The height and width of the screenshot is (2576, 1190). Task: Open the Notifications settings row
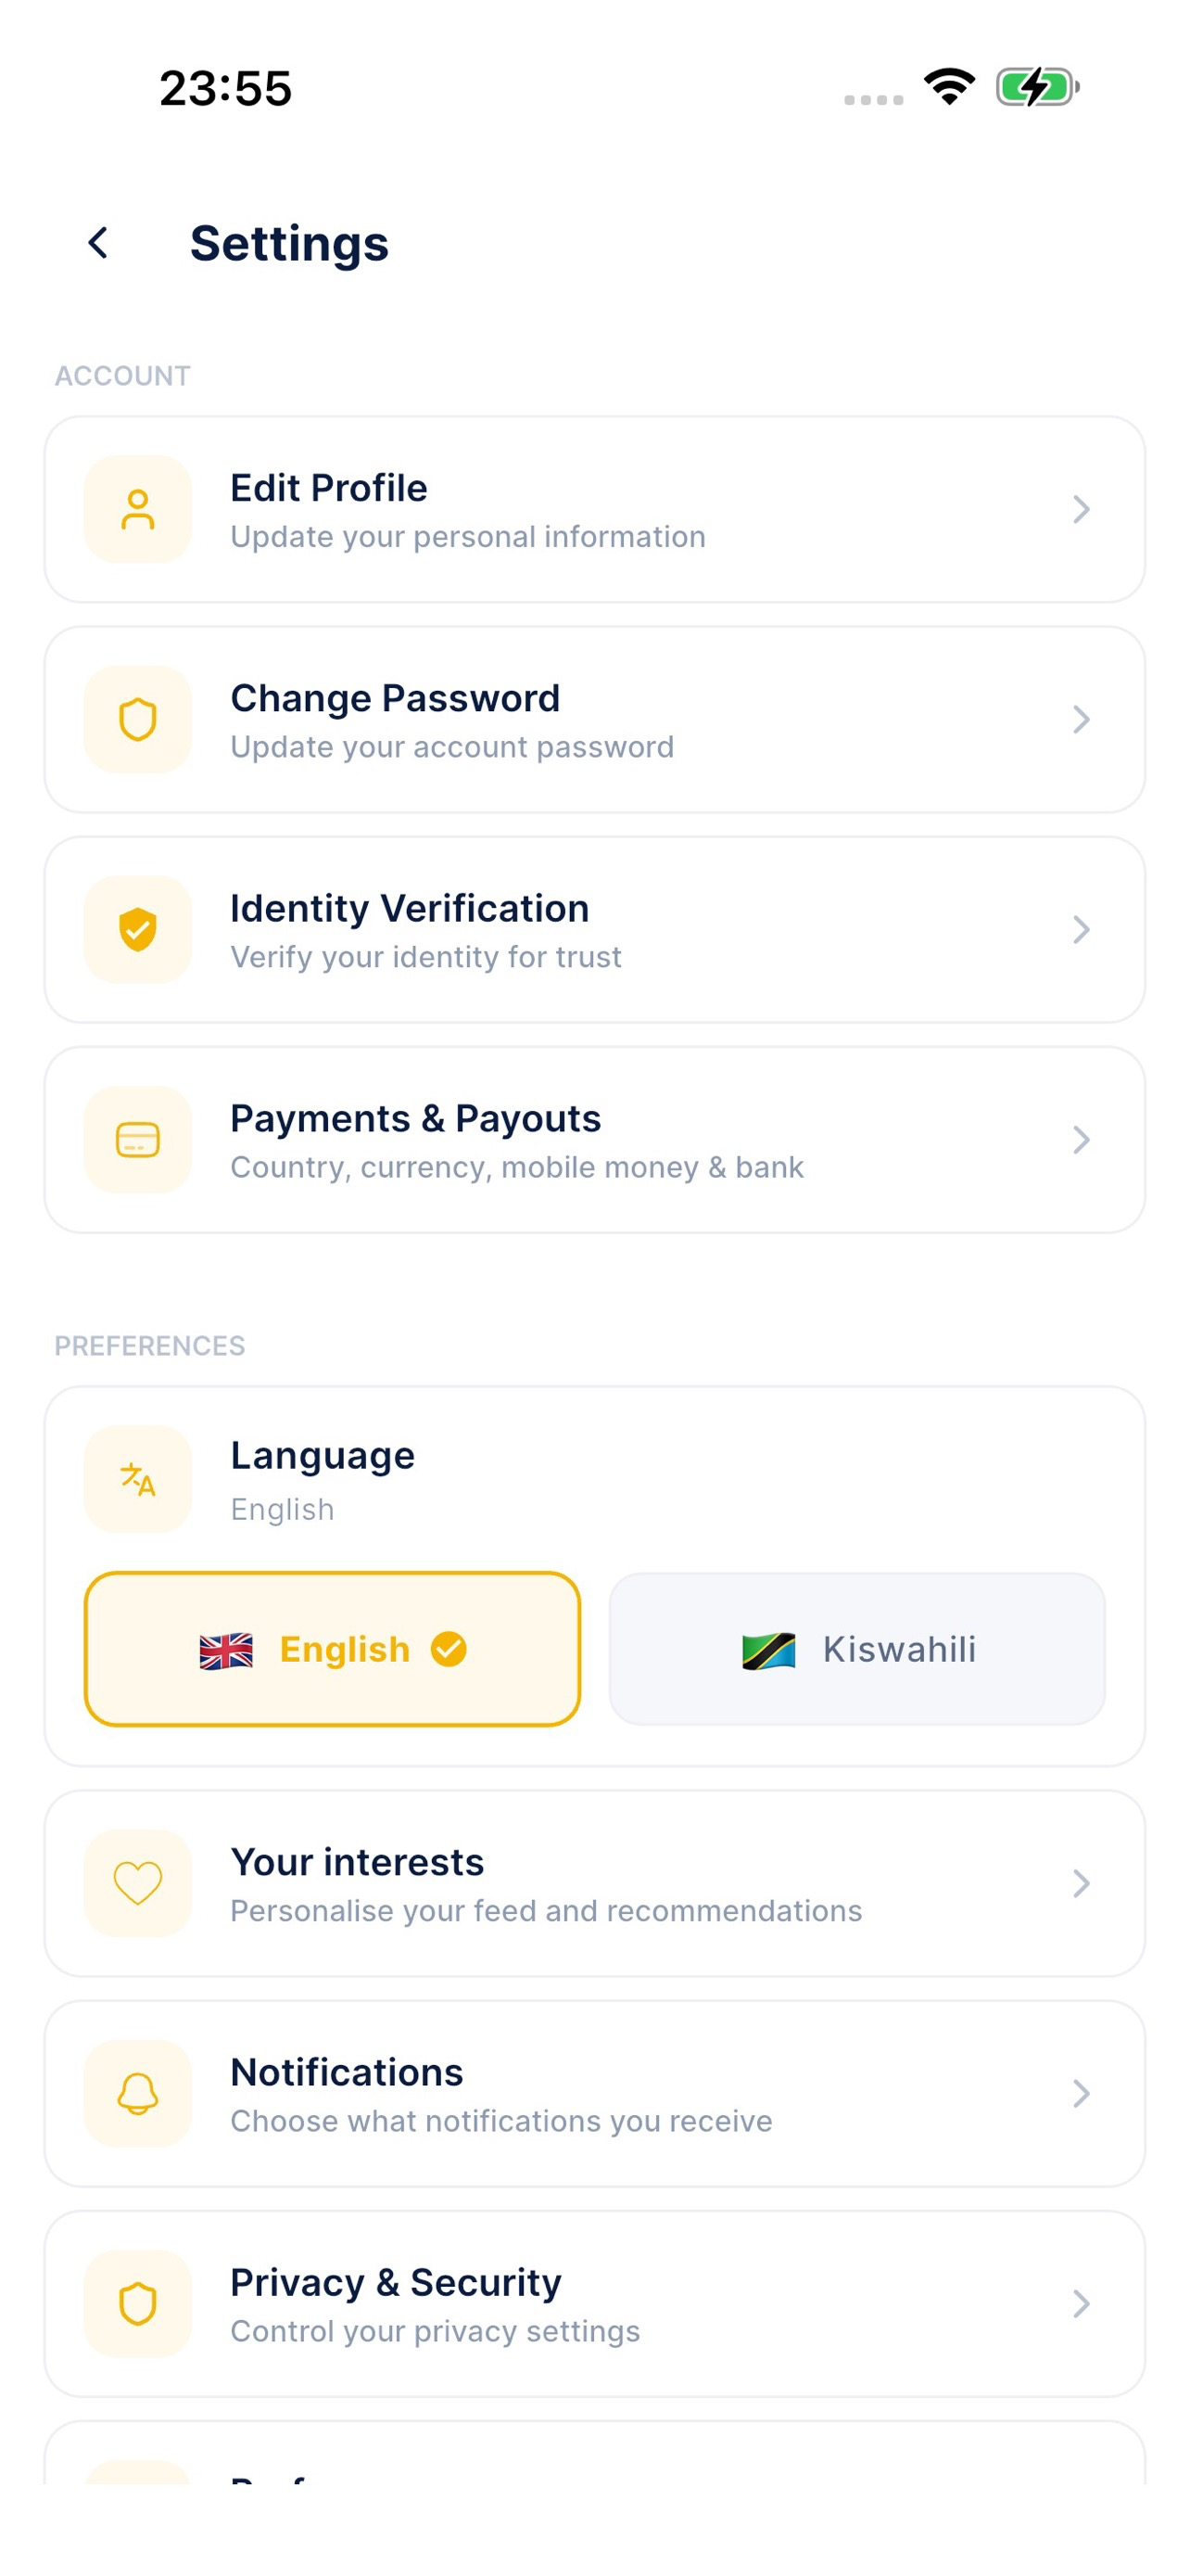point(594,2093)
